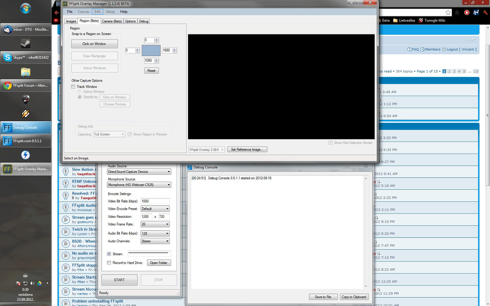The image size is (490, 306).
Task: Bookmark page with Chrome star icon
Action: [448, 12]
